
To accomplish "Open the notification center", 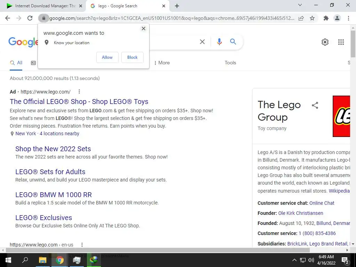I will [345, 260].
